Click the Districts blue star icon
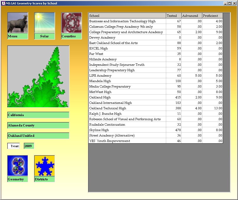Viewport: 238px width, 200px height. (x=44, y=166)
